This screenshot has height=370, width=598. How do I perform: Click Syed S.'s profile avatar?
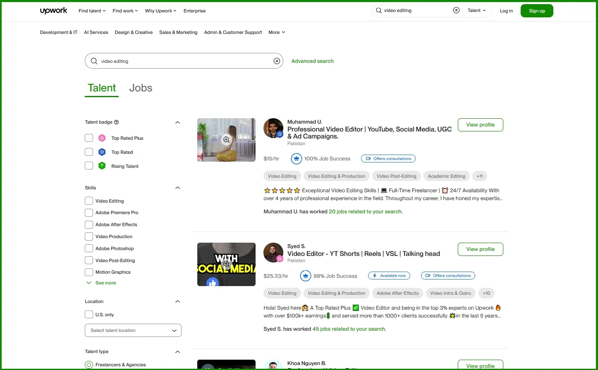coord(273,253)
